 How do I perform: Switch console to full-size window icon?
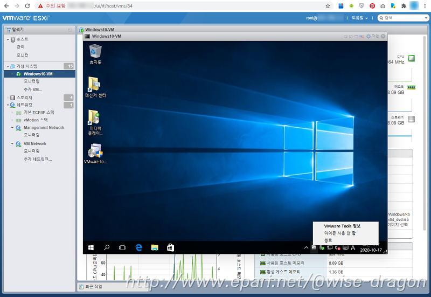pyautogui.click(x=356, y=36)
